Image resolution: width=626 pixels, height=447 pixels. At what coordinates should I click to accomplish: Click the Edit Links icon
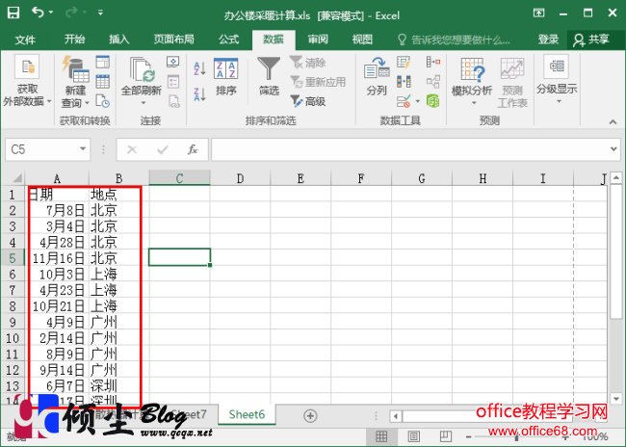pos(174,101)
